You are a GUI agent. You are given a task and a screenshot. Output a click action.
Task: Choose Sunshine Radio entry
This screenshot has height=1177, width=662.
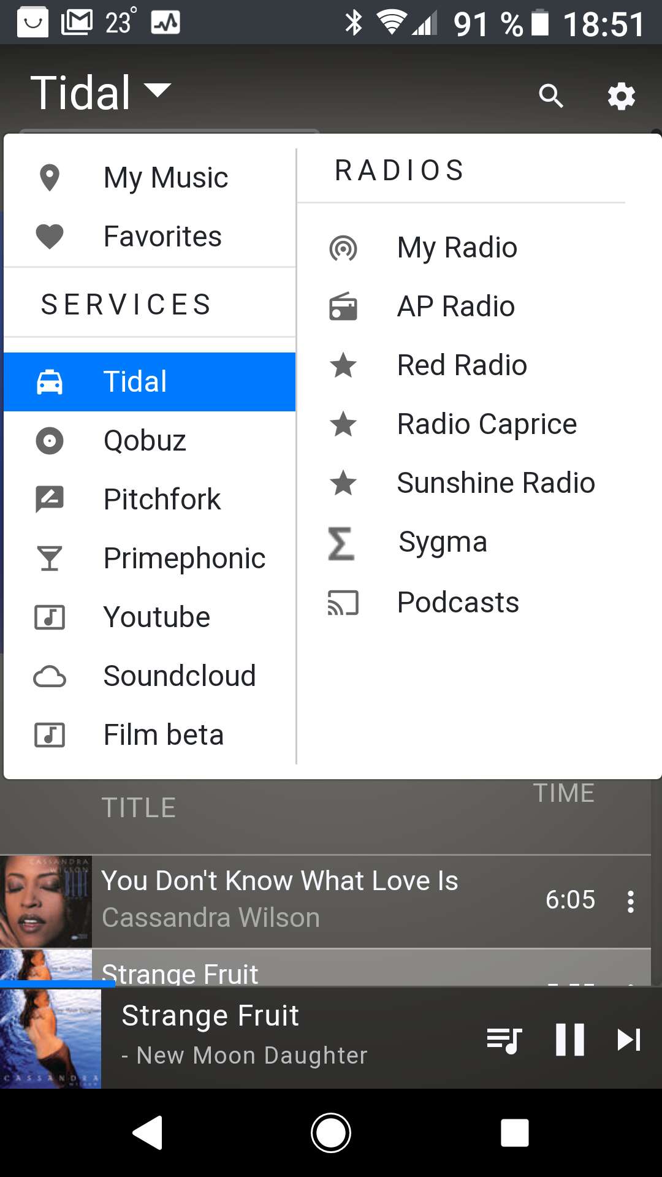tap(461, 483)
